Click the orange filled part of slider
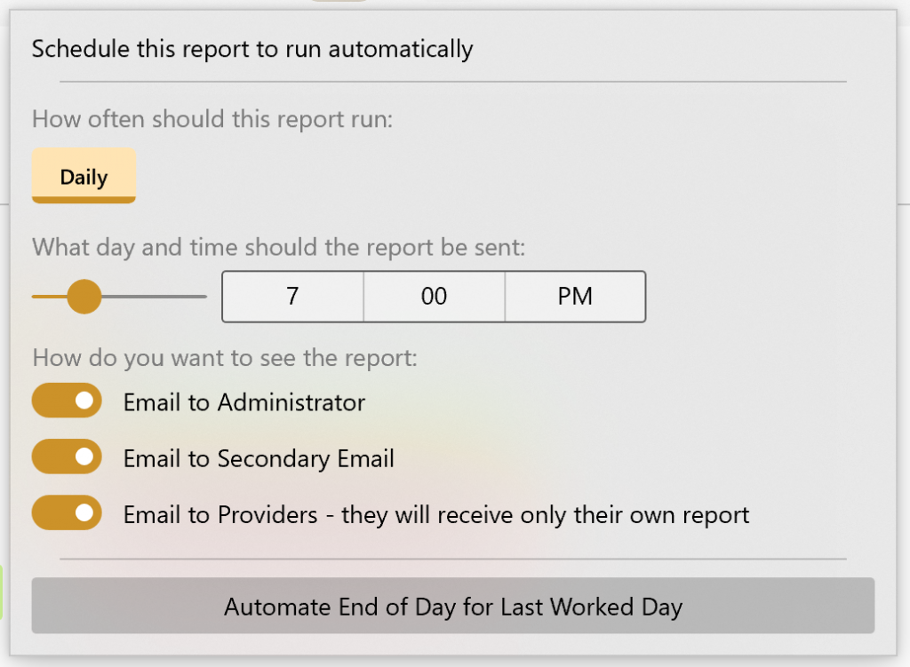Viewport: 910px width, 667px height. point(48,297)
